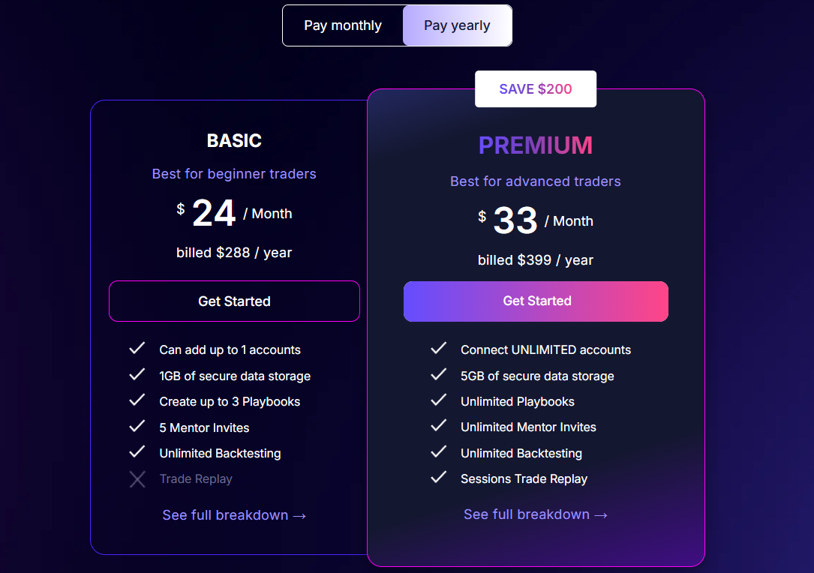Click checkmark beside 5GB of secure storage

tap(439, 375)
